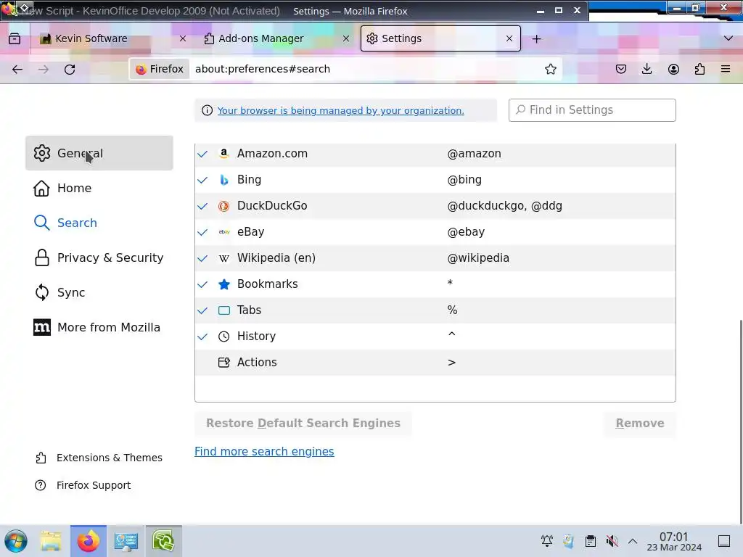Viewport: 743px width, 557px height.
Task: Uncheck the Wikipedia (en) search engine
Action: coord(202,258)
